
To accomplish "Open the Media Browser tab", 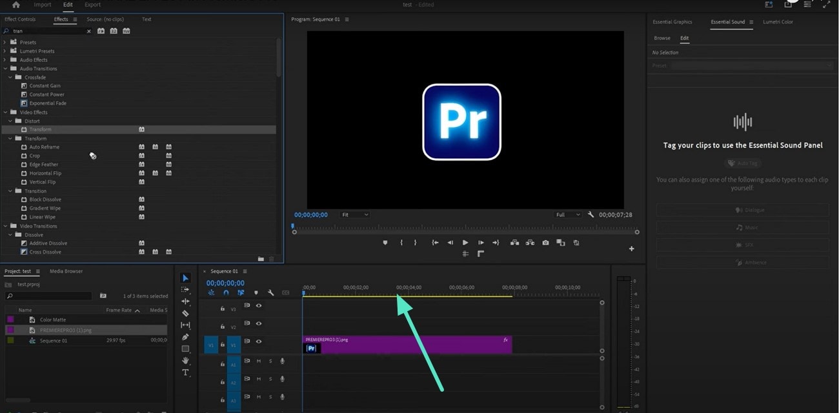I will point(66,271).
